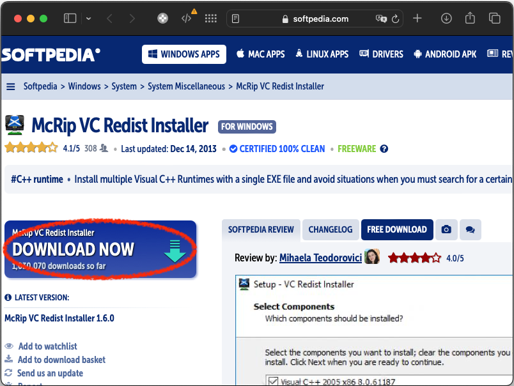The height and width of the screenshot is (386, 514).
Task: Click the reviewer avatar photo
Action: [372, 256]
